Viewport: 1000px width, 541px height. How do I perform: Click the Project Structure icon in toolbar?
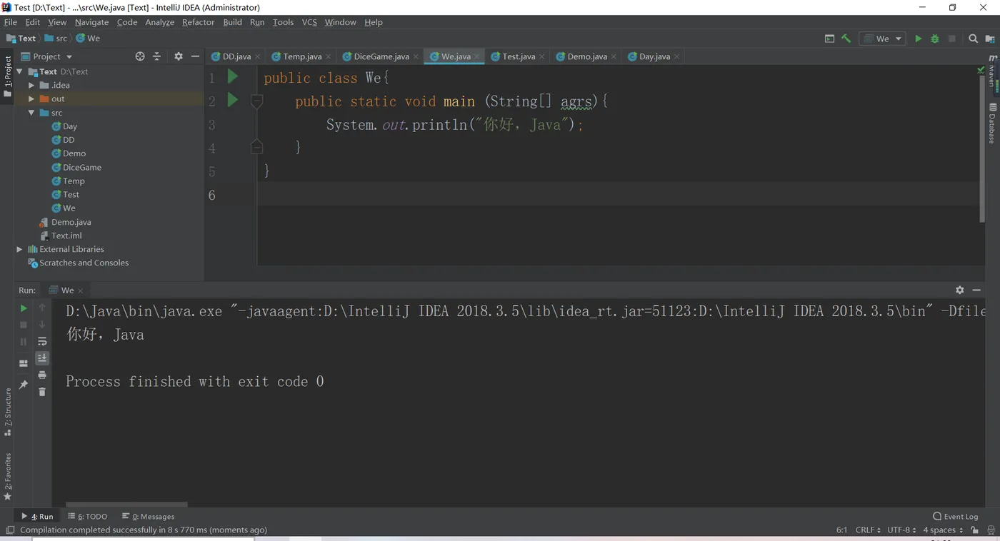(990, 39)
